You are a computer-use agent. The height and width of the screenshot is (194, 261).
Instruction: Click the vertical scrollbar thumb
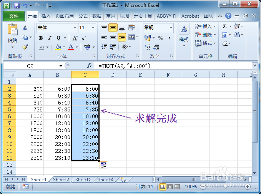[254, 111]
